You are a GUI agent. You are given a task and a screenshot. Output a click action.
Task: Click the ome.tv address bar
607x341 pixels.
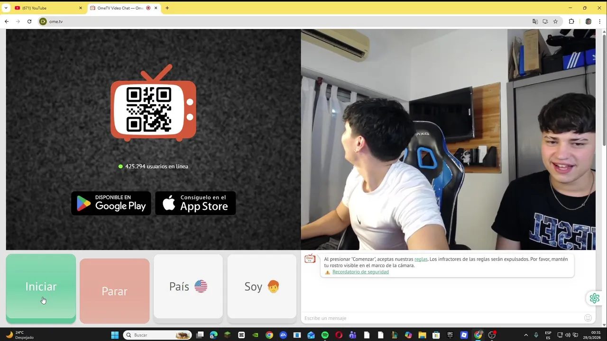pos(285,21)
